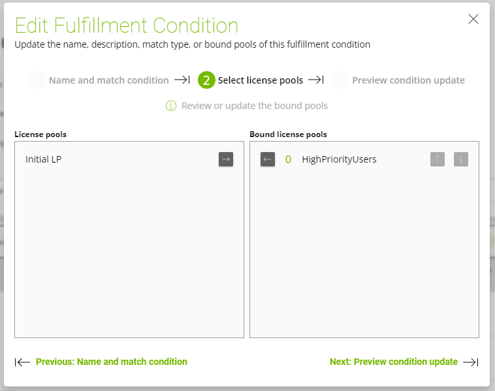495x391 pixels.
Task: Go to the Name and match condition step
Action: [108, 80]
